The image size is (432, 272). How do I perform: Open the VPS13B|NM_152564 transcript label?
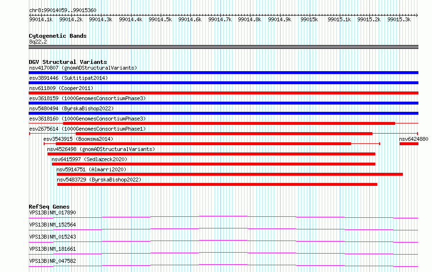[x=52, y=225]
